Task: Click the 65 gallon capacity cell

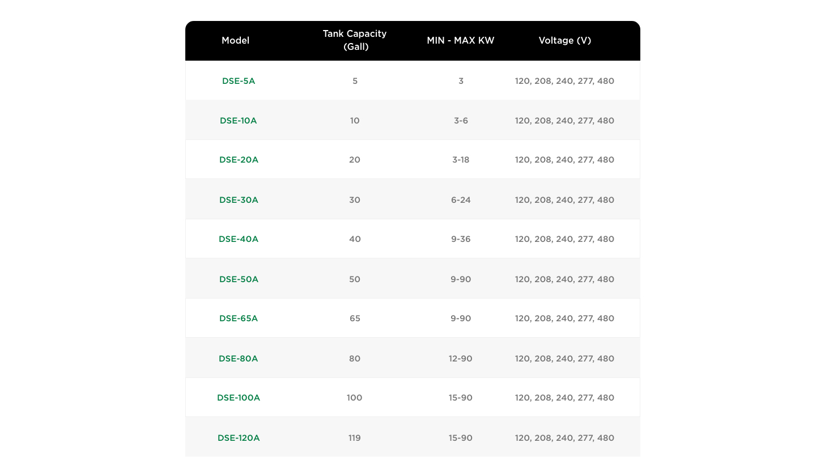Action: tap(355, 318)
